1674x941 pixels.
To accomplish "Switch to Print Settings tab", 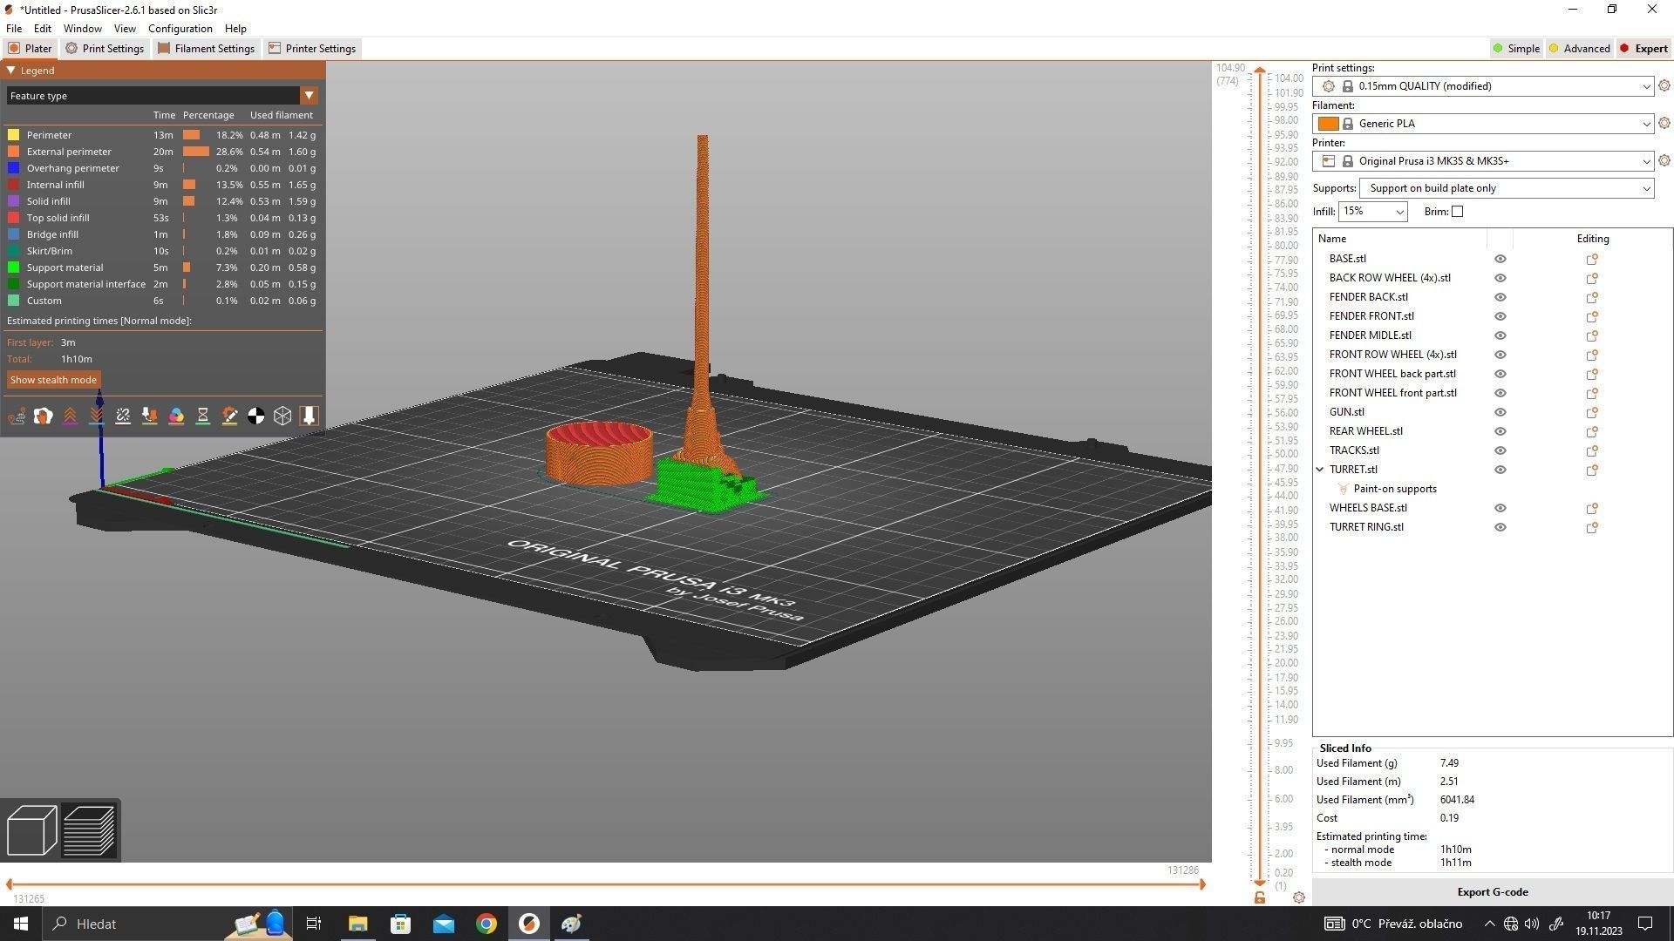I will (105, 49).
